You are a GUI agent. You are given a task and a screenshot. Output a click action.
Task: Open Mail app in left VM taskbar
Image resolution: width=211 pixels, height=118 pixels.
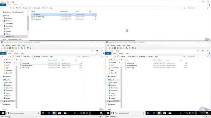tap(65, 113)
